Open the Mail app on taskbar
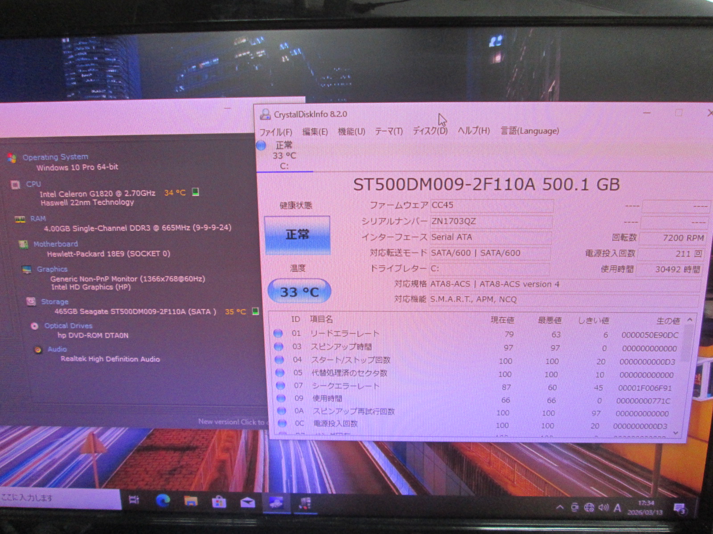The image size is (713, 534). [x=247, y=503]
